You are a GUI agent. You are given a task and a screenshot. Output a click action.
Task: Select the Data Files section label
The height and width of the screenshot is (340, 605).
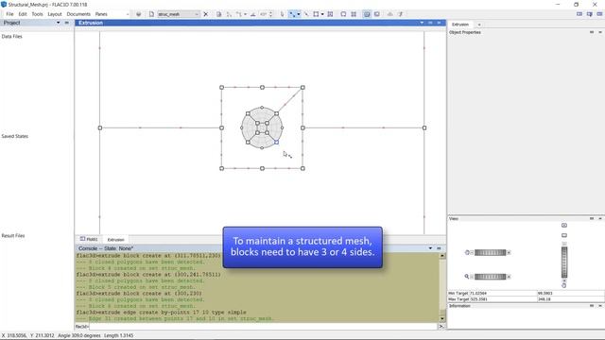[12, 36]
